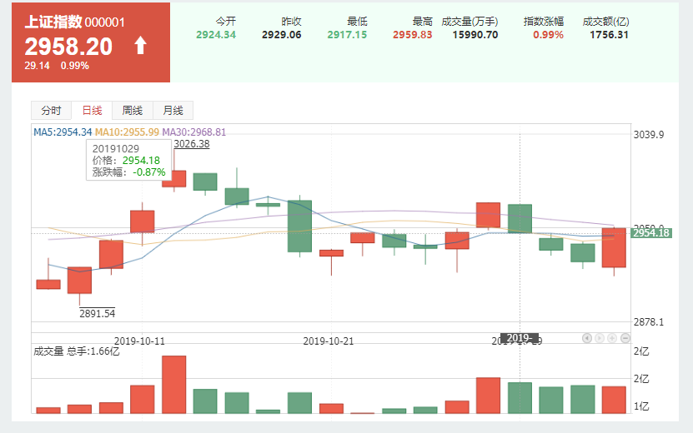This screenshot has width=693, height=433.
Task: Show the 月线 monthly chart tab
Action: click(x=173, y=111)
